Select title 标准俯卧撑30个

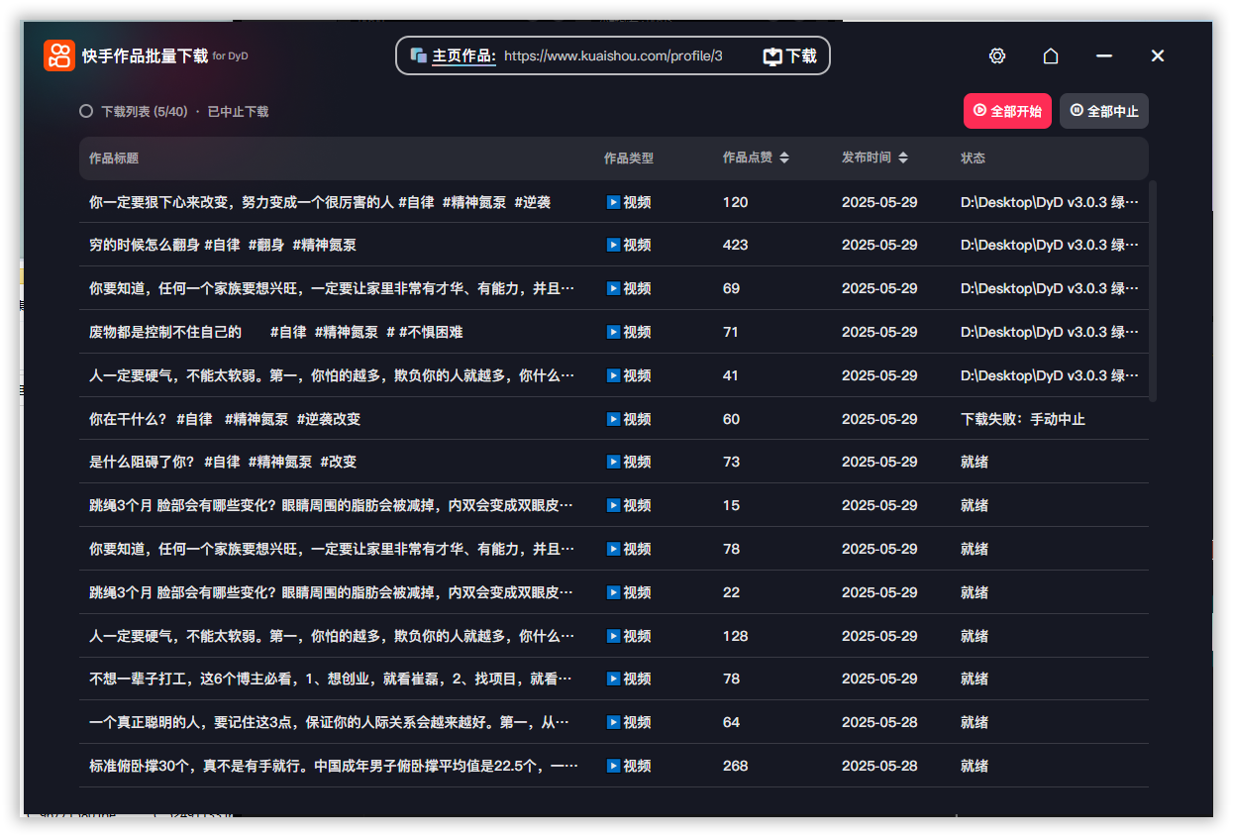(334, 766)
